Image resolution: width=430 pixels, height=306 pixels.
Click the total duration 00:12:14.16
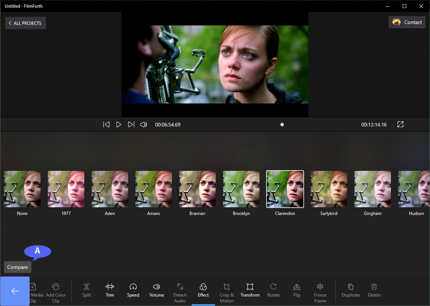click(374, 125)
